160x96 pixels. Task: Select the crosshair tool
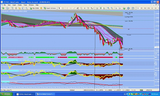click(x=63, y=8)
